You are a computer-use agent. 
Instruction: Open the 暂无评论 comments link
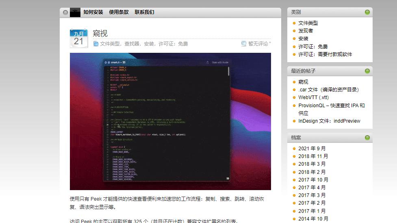(259, 44)
